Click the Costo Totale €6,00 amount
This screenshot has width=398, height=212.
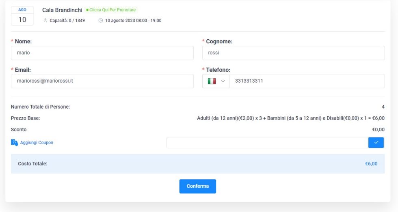tap(371, 164)
